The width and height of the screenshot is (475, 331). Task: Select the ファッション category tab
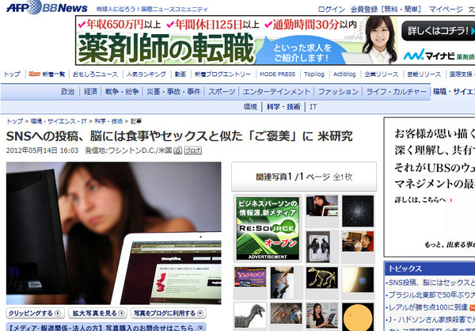338,92
